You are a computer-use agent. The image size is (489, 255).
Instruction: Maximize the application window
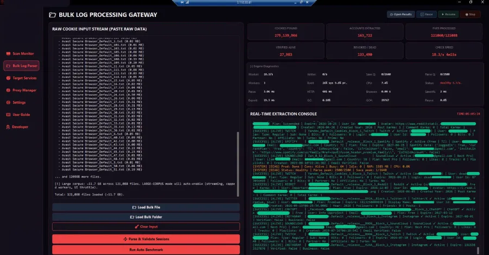coord(471,2)
